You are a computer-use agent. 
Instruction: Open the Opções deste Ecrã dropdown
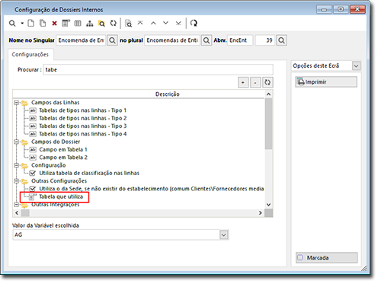(356, 66)
